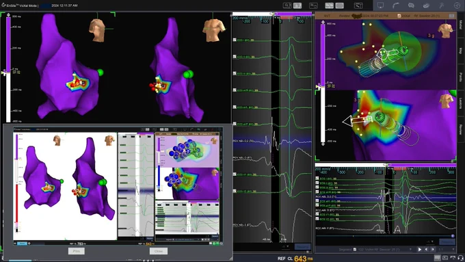465x262 pixels.
Task: Click the magnifier search icon in top toolbar
Action: [287, 5]
